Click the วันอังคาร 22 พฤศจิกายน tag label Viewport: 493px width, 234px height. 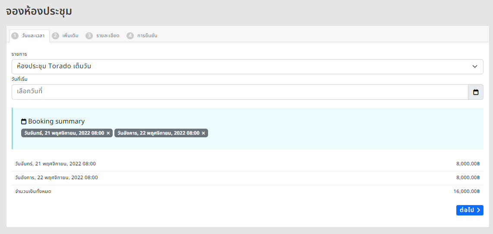pyautogui.click(x=158, y=133)
